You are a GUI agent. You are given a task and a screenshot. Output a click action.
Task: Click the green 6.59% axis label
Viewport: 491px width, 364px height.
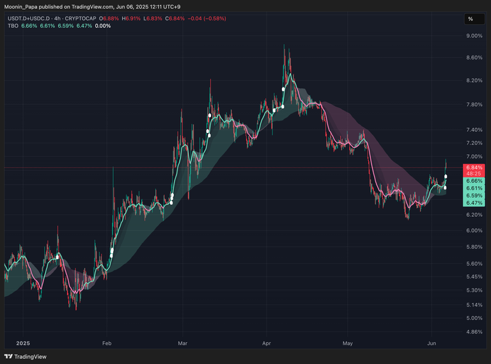pyautogui.click(x=474, y=196)
